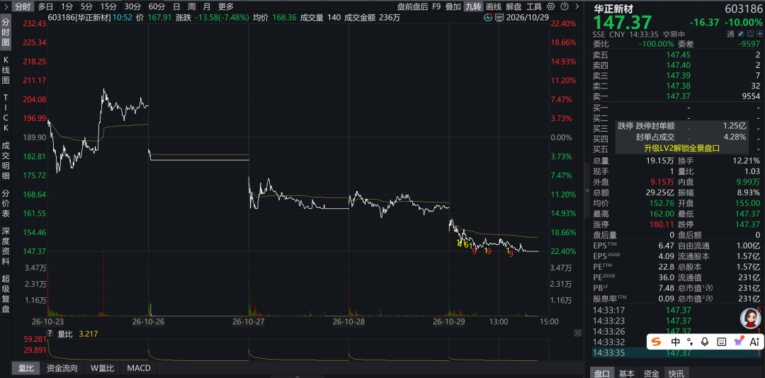Open the 资金流向 indicator tab
Image resolution: width=765 pixels, height=378 pixels.
(x=62, y=368)
